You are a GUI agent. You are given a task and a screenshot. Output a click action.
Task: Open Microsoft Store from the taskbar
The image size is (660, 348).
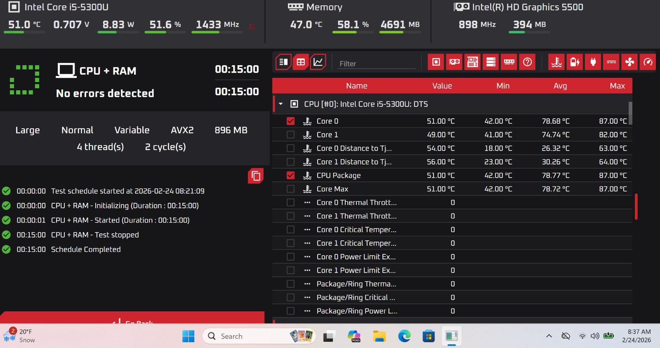tap(429, 336)
